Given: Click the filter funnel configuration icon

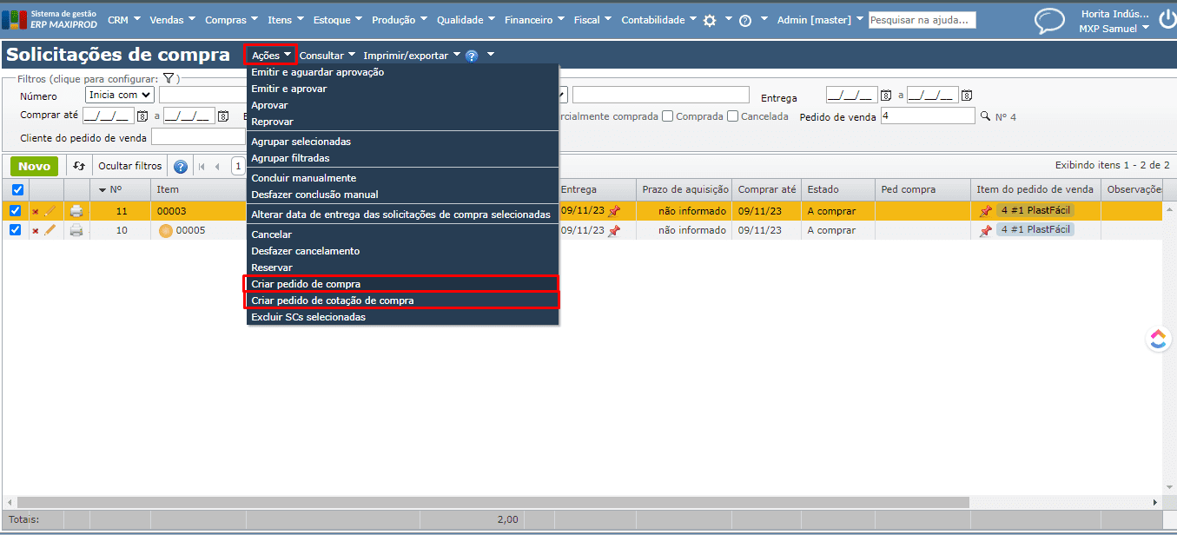Looking at the screenshot, I should (169, 78).
